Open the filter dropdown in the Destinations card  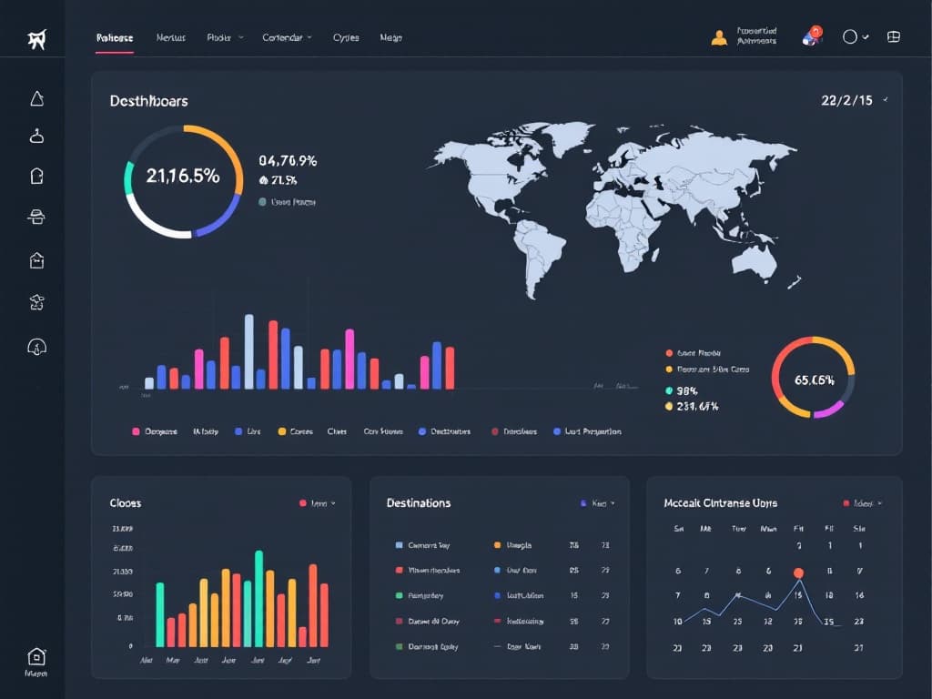coord(598,503)
